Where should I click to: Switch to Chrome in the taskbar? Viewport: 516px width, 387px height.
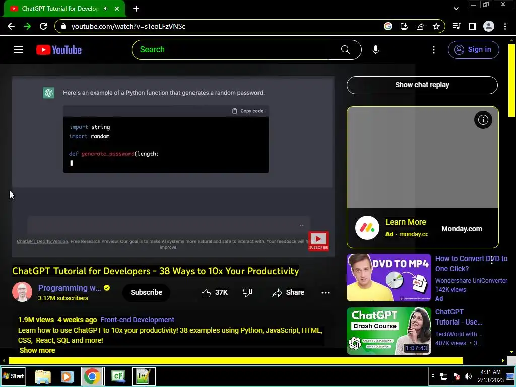point(92,376)
